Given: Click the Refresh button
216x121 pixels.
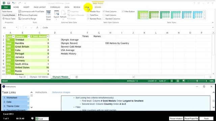Looking at the screenshot, I should tap(63, 15).
